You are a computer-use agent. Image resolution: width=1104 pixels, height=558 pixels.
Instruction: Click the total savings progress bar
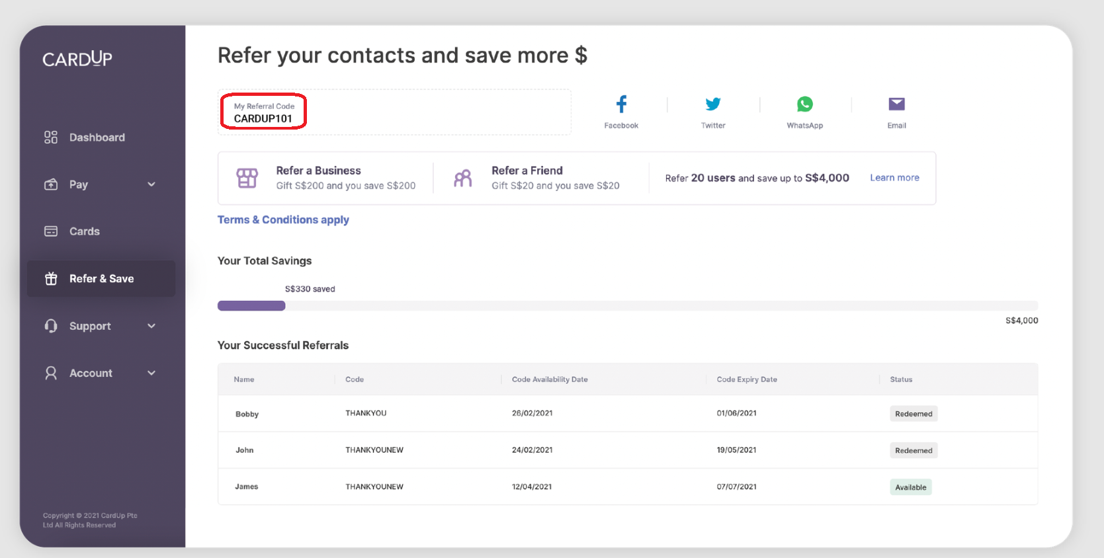tap(627, 305)
